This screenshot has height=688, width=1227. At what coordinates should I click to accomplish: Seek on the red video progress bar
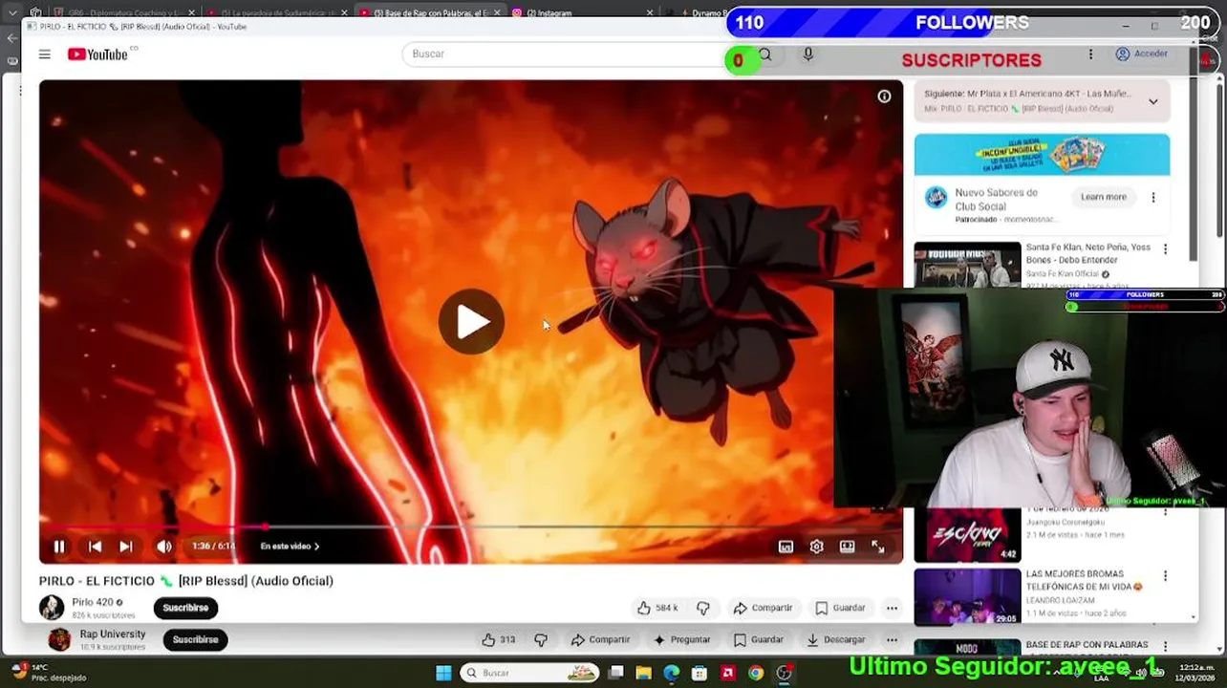coord(470,527)
